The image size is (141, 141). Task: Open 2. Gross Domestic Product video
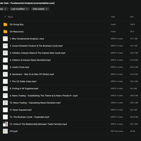[x=36, y=46]
